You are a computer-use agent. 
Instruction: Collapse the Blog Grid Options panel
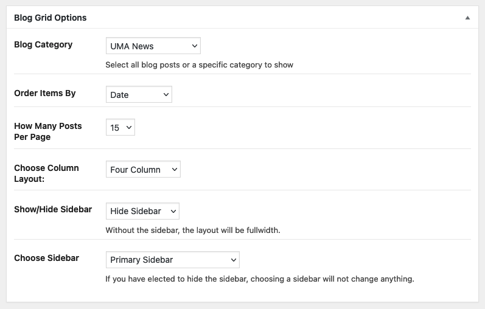467,18
